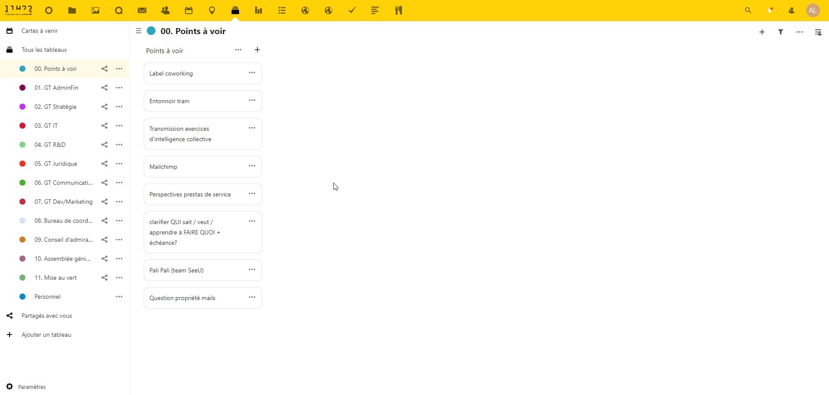Open the Cookbook fork and knife icon
The width and height of the screenshot is (829, 395).
pos(399,10)
